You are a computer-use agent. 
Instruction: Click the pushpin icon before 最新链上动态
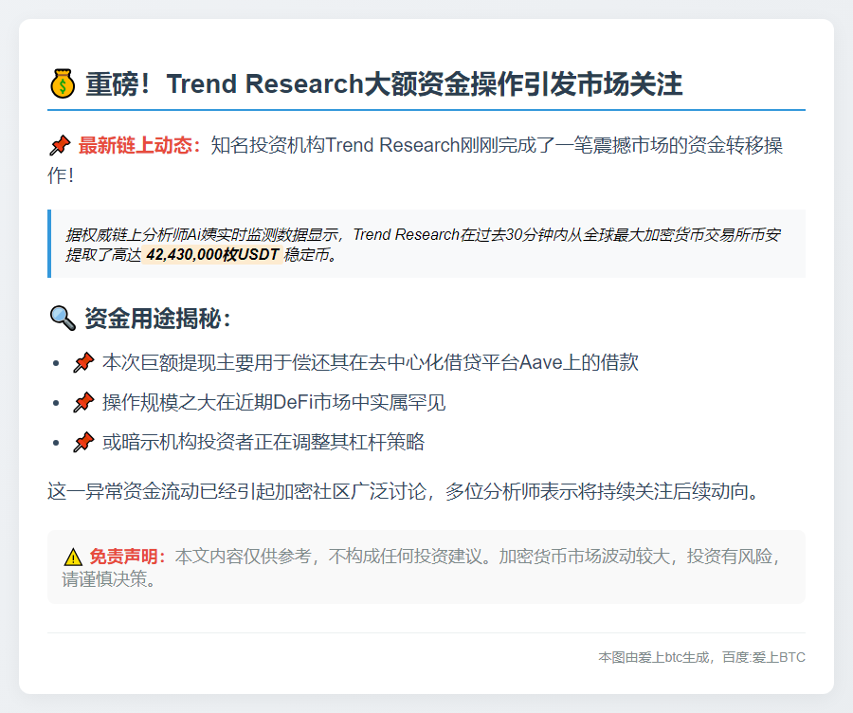[60, 146]
